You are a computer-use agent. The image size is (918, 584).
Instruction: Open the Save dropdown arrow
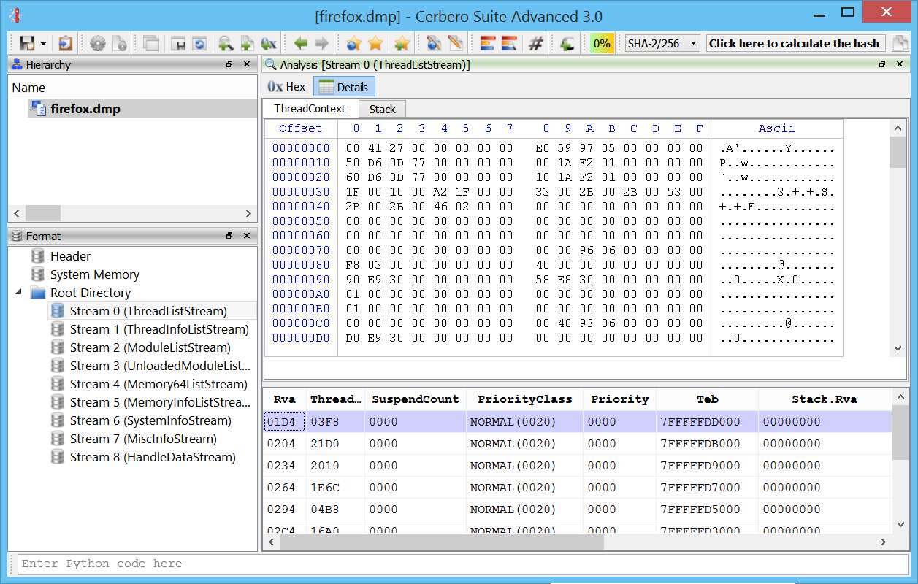44,44
